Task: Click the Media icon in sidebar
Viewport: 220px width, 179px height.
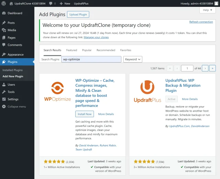Action: (x=4, y=30)
